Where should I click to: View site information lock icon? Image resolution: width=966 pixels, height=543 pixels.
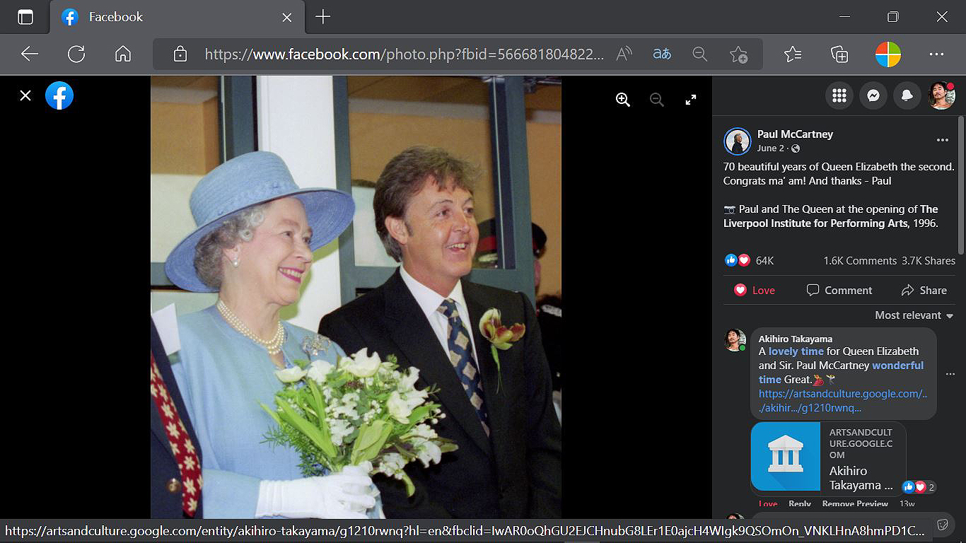180,54
